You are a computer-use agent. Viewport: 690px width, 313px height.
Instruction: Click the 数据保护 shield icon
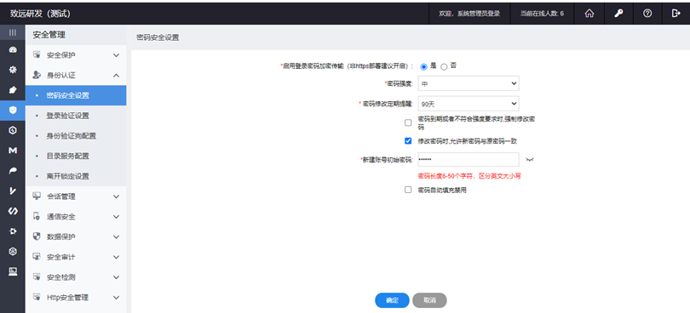(x=37, y=236)
